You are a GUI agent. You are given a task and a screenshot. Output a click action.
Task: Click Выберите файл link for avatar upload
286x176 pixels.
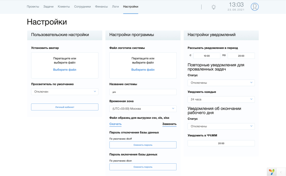(64, 70)
